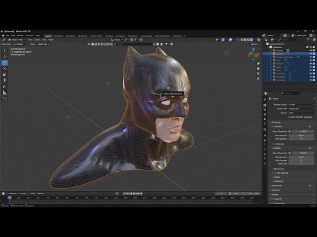
Task: Switch to the Layout workspace tab
Action: pyautogui.click(x=48, y=36)
